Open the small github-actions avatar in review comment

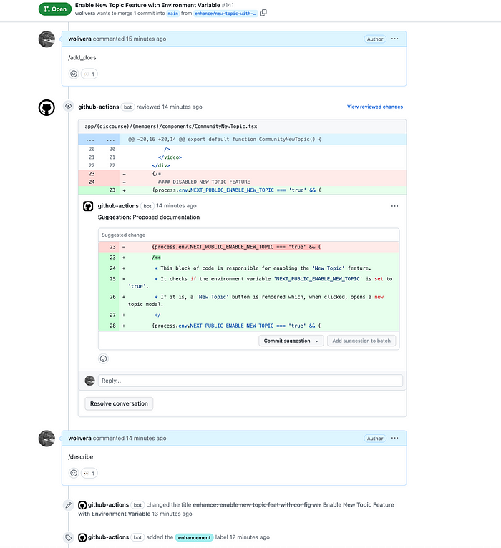[x=88, y=206]
